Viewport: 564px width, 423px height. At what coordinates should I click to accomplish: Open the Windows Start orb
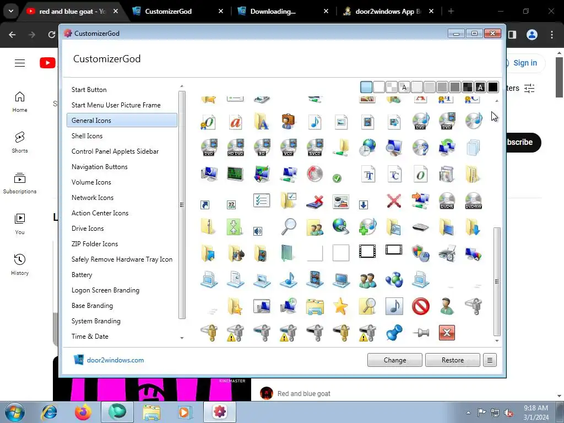point(15,412)
